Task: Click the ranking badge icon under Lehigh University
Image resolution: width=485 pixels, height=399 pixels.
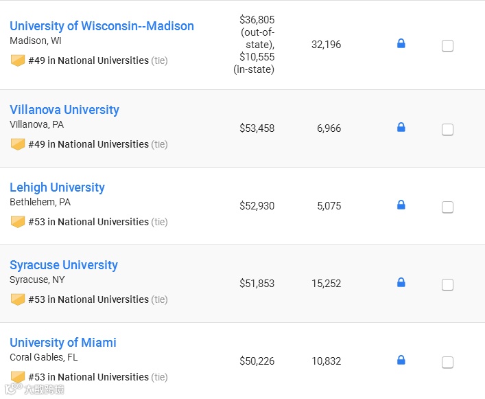Action: 18,222
